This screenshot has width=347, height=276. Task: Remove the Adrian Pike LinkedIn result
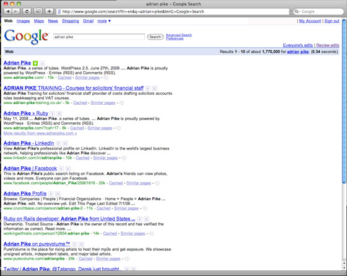65,143
